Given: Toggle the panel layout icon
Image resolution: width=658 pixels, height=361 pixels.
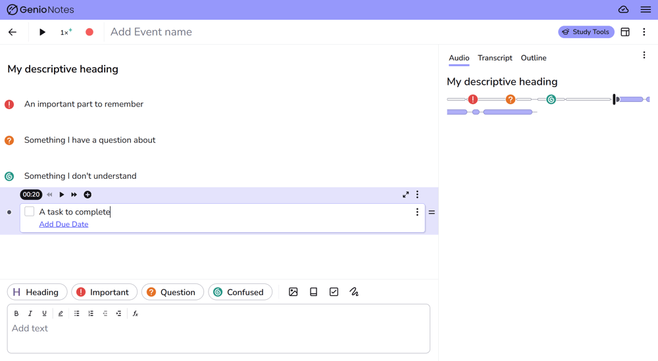Looking at the screenshot, I should 625,32.
